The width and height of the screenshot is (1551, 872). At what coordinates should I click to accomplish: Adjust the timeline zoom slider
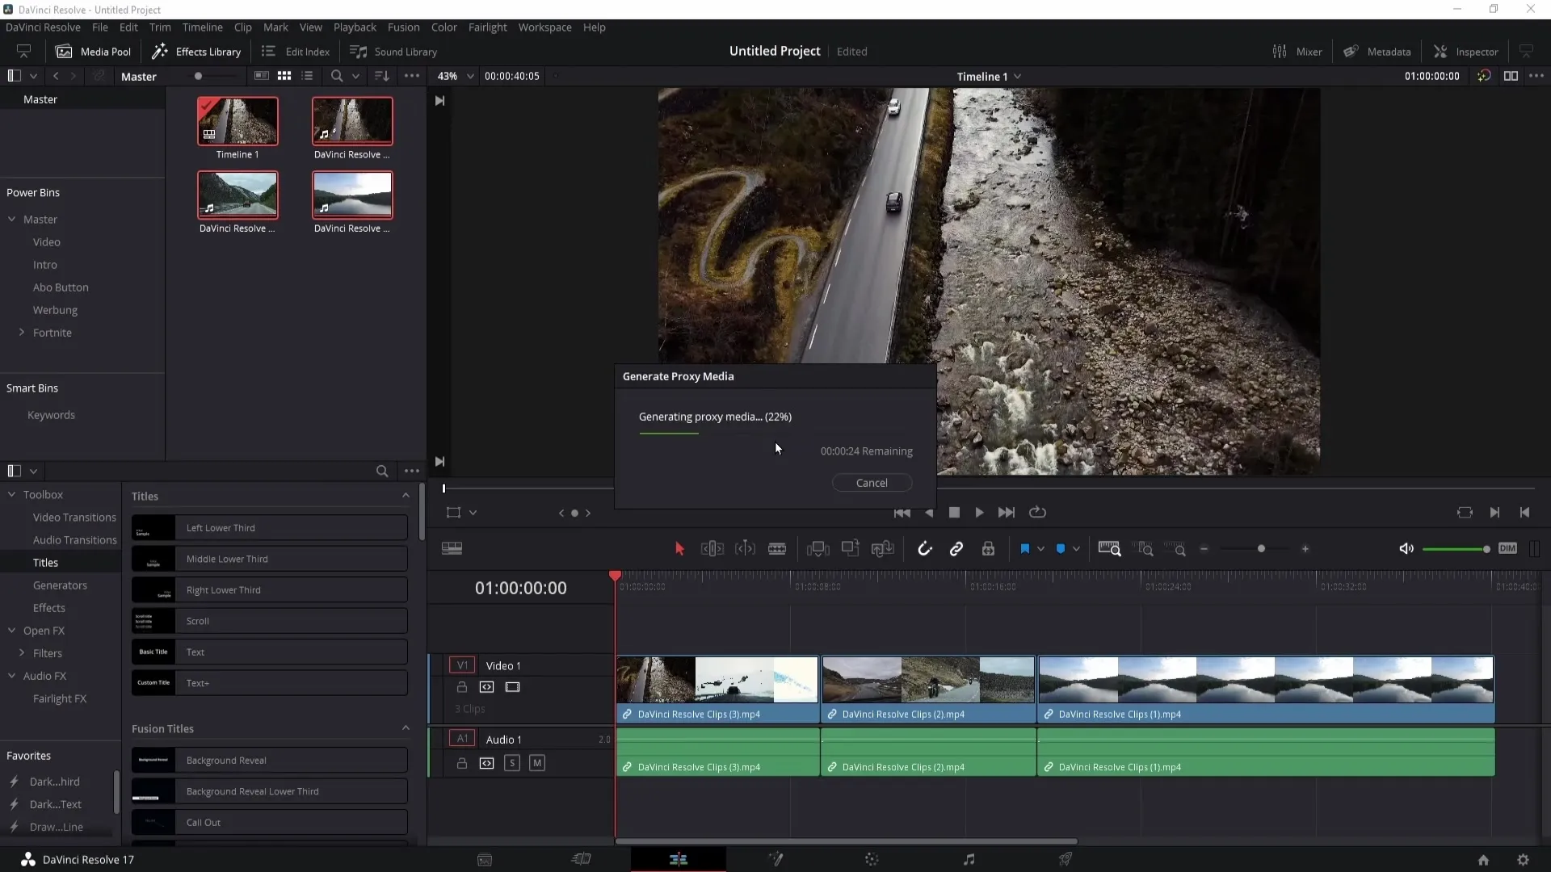[1261, 549]
